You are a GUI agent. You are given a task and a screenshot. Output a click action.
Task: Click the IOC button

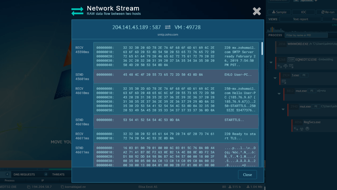[x=304, y=12]
